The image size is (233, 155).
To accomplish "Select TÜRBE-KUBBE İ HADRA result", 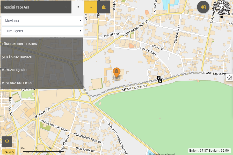I will point(42,44).
